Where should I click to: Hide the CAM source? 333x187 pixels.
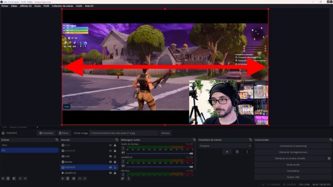pos(110,156)
